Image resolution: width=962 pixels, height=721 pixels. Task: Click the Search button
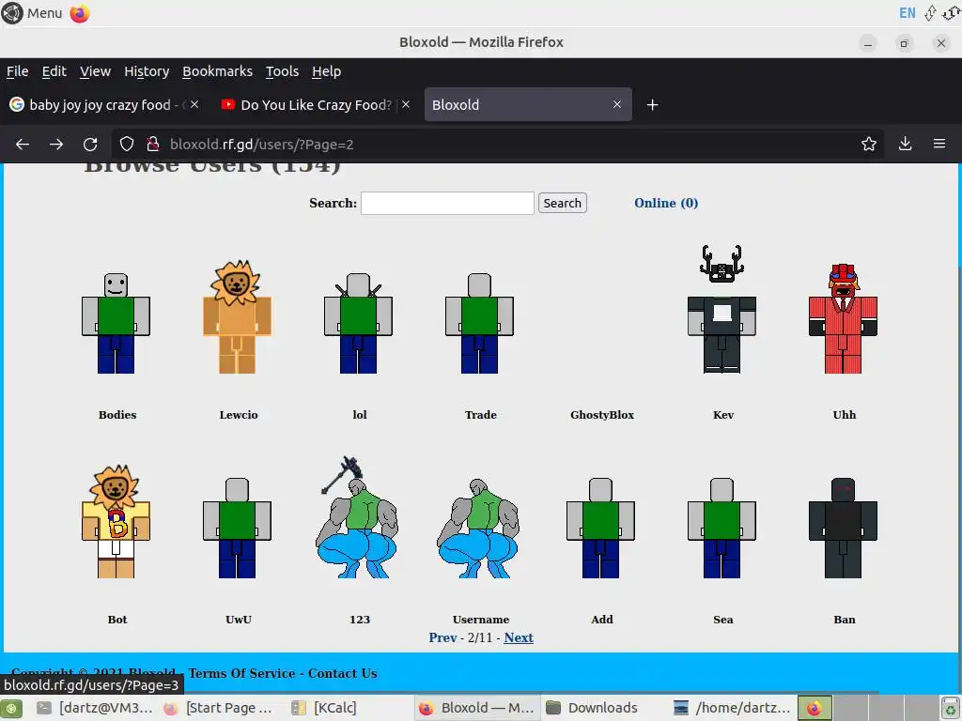(x=562, y=203)
